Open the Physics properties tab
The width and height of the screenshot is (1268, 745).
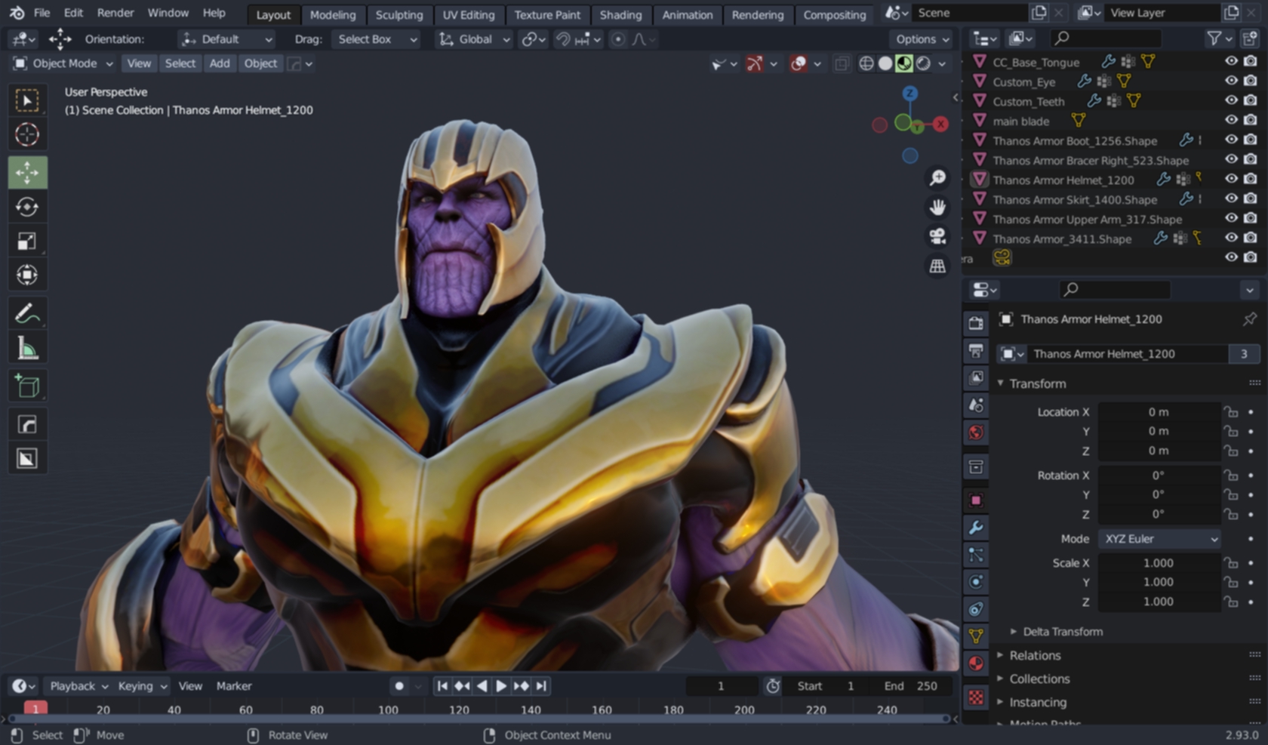(x=976, y=582)
